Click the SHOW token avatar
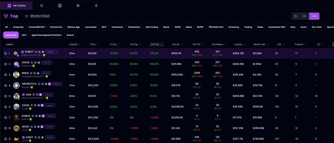 click(x=16, y=64)
